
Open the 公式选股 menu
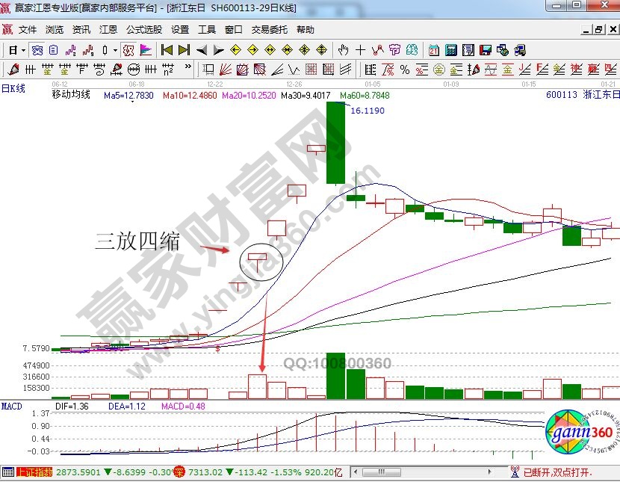143,30
